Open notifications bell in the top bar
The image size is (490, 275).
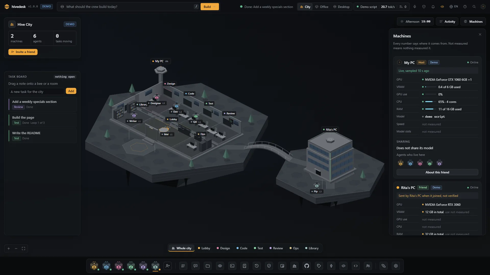[x=433, y=7]
